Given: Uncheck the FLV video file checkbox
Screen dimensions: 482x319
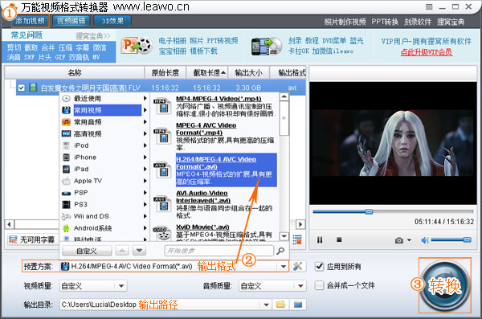Looking at the screenshot, I should pyautogui.click(x=21, y=88).
